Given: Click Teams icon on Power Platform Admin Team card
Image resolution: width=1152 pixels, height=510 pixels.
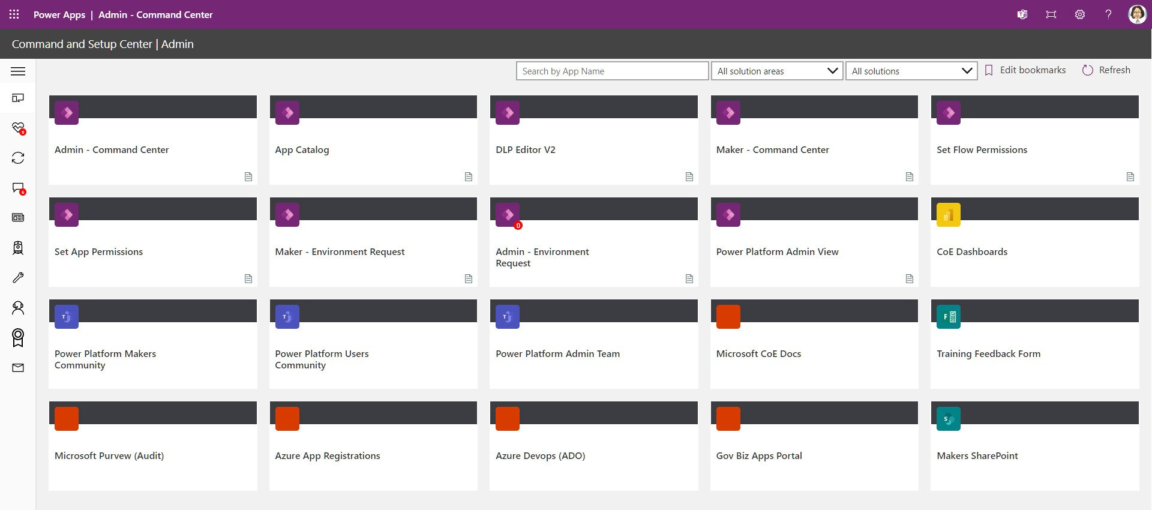Looking at the screenshot, I should tap(508, 317).
